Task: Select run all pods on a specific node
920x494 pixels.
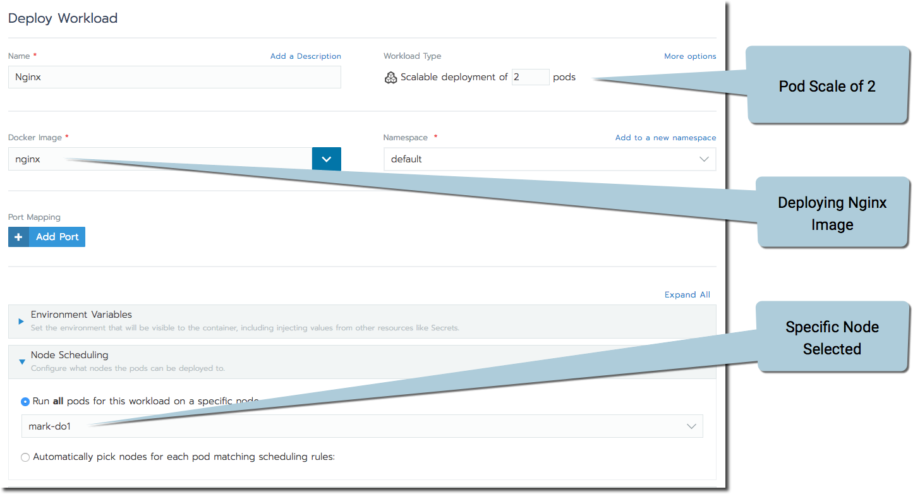Action: [25, 401]
